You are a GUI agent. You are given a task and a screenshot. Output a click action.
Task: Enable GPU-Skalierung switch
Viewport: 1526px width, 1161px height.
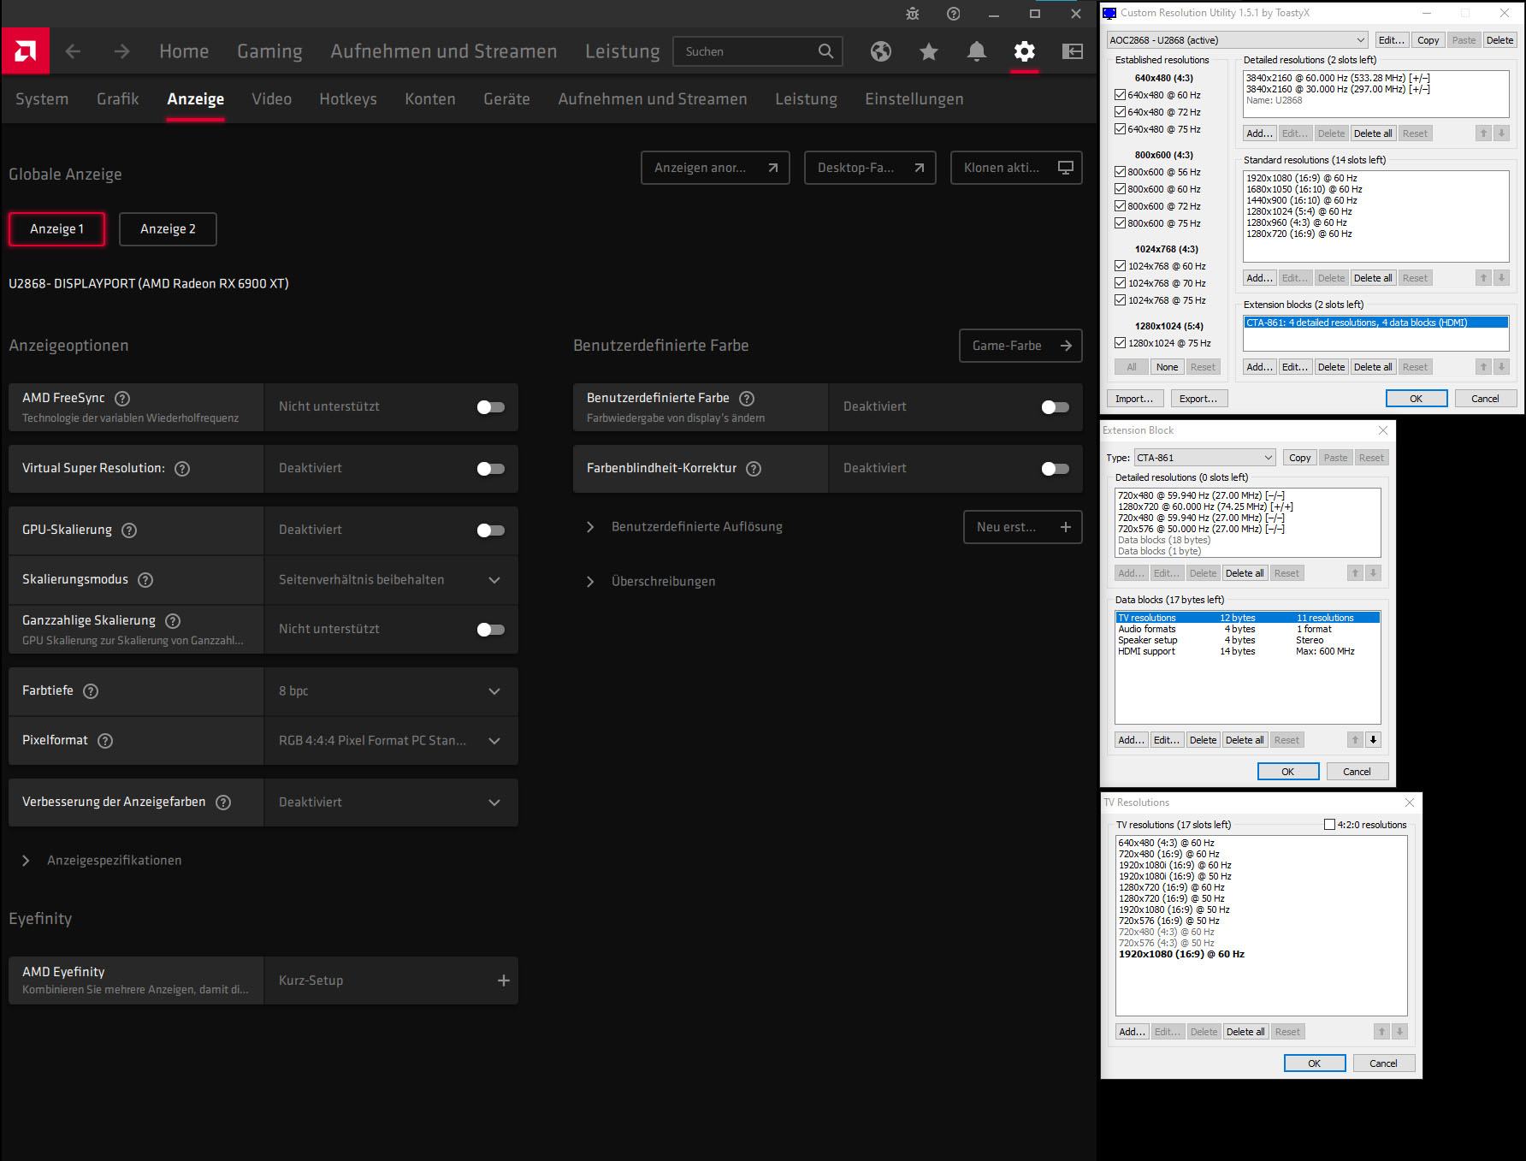point(491,530)
